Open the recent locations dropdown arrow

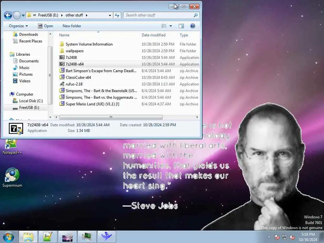[x=23, y=15]
